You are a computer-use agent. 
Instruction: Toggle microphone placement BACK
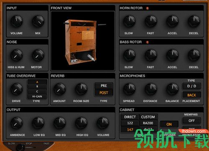[x=191, y=95]
